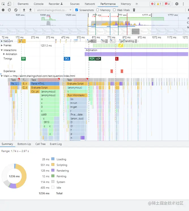The width and height of the screenshot is (189, 211).
Task: Click the Loading blue color swatch
Action: pos(53,159)
